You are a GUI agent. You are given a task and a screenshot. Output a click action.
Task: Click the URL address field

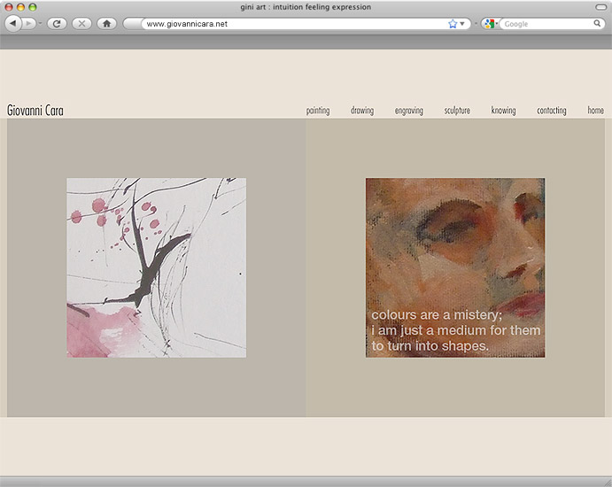click(x=292, y=24)
